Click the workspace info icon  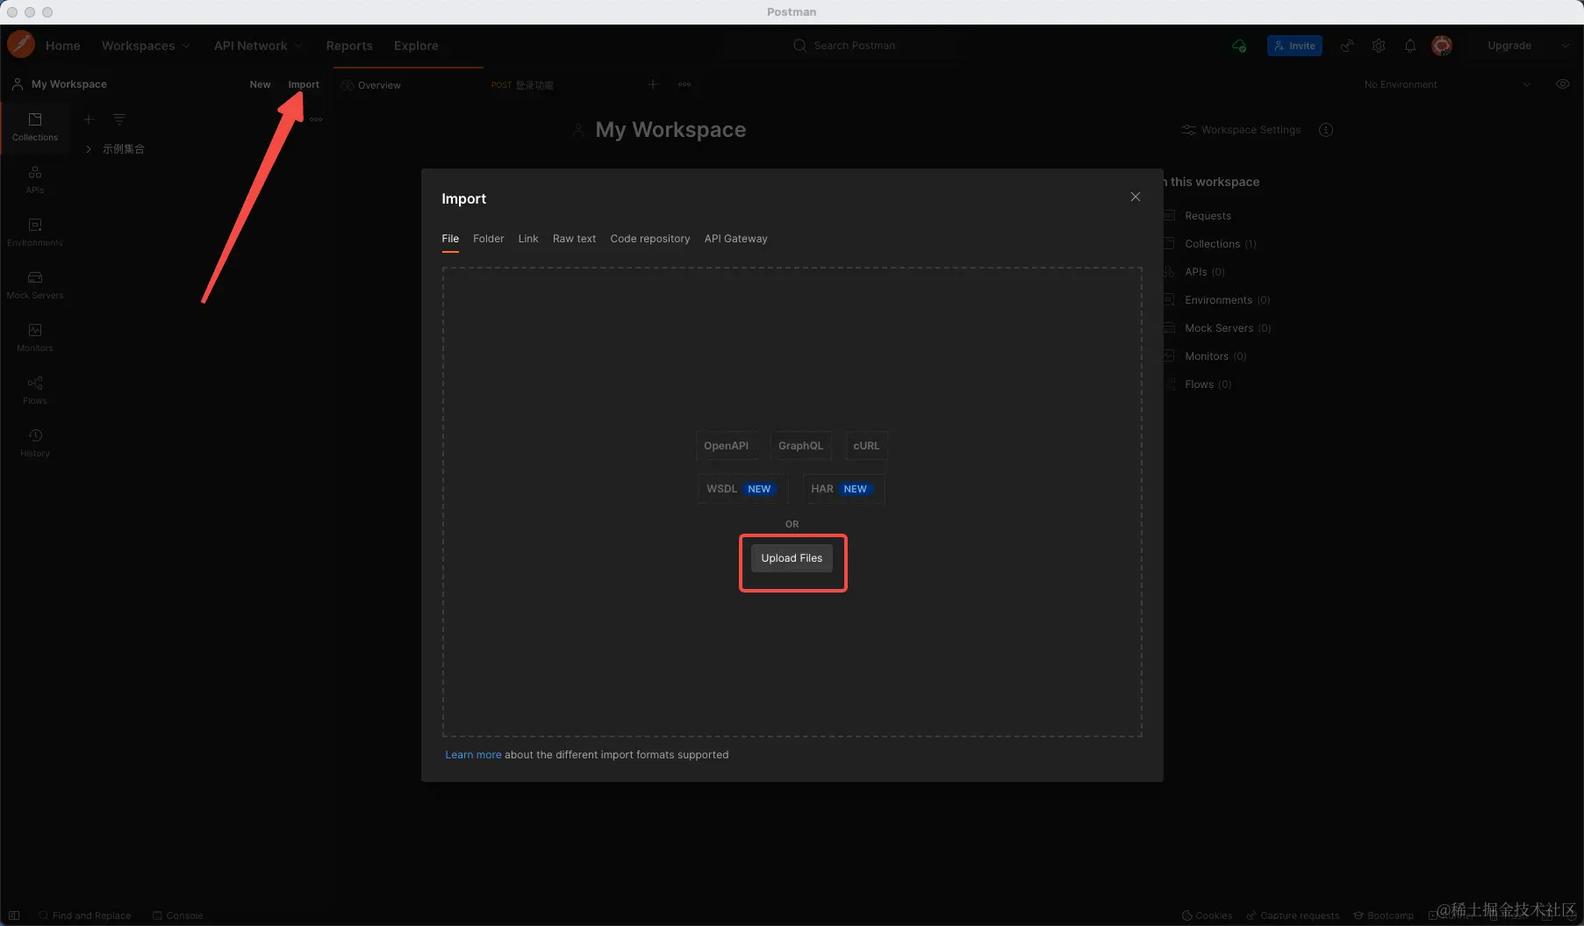coord(1326,130)
